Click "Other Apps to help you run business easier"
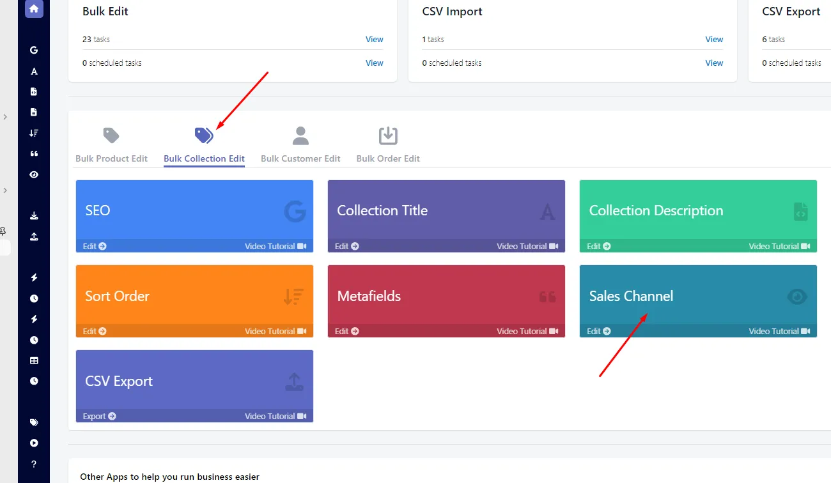Viewport: 831px width, 483px height. click(x=169, y=477)
